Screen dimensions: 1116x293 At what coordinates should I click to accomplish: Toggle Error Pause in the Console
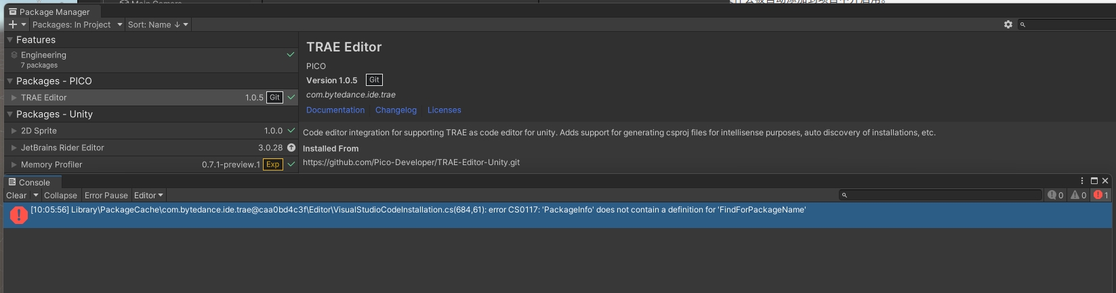pyautogui.click(x=106, y=195)
